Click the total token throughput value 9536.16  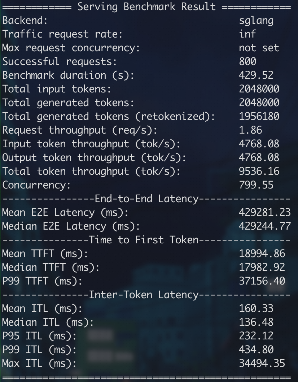click(x=259, y=171)
